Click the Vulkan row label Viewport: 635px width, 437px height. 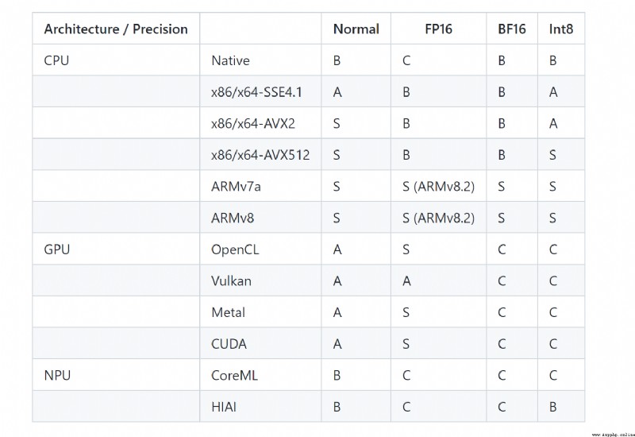231,281
